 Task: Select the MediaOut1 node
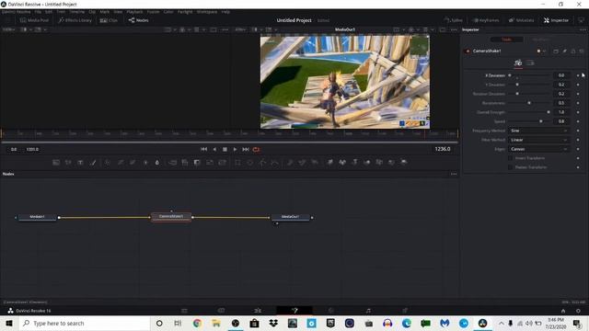291,217
